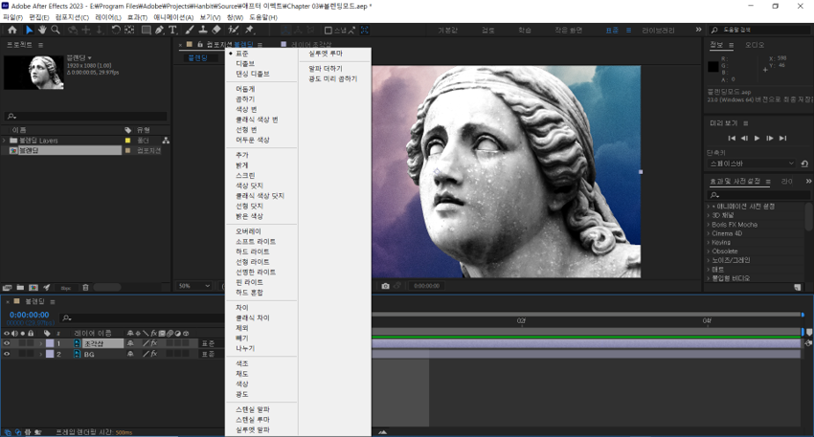The height and width of the screenshot is (437, 814).
Task: Hide the BG layer with its eye icon
Action: (x=7, y=354)
